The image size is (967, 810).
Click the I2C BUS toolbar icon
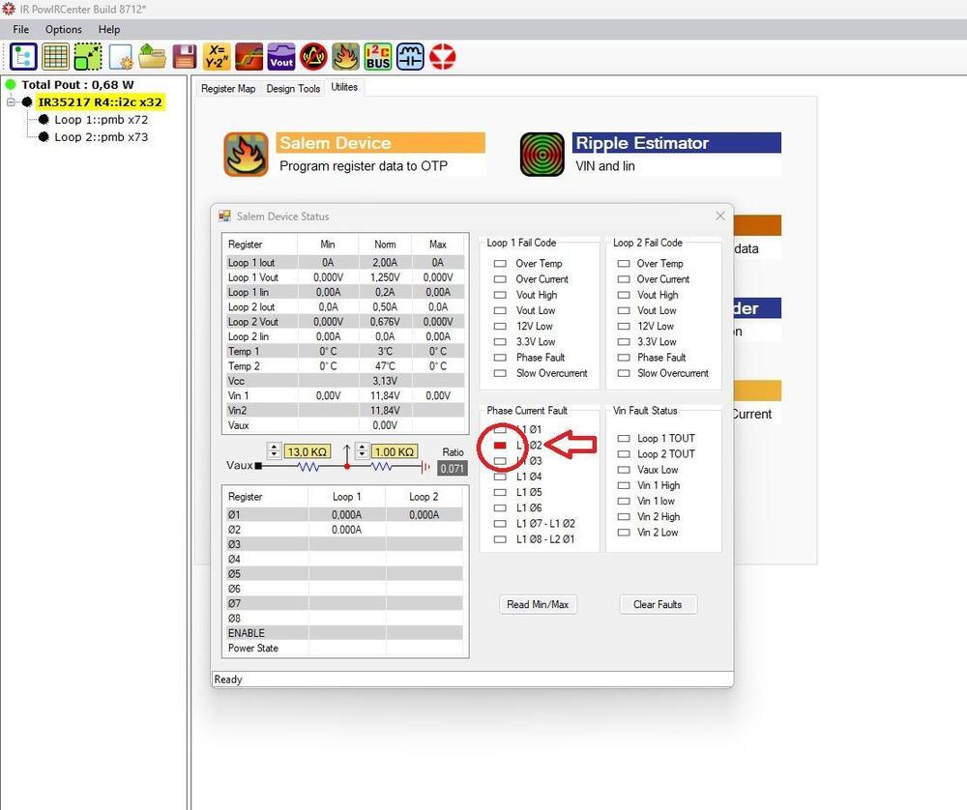(x=378, y=57)
